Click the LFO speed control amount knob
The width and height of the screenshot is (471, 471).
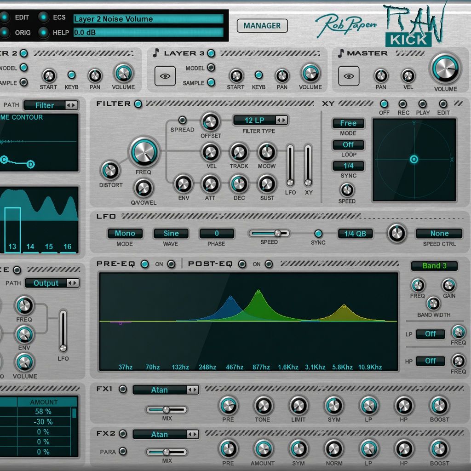coord(397,233)
